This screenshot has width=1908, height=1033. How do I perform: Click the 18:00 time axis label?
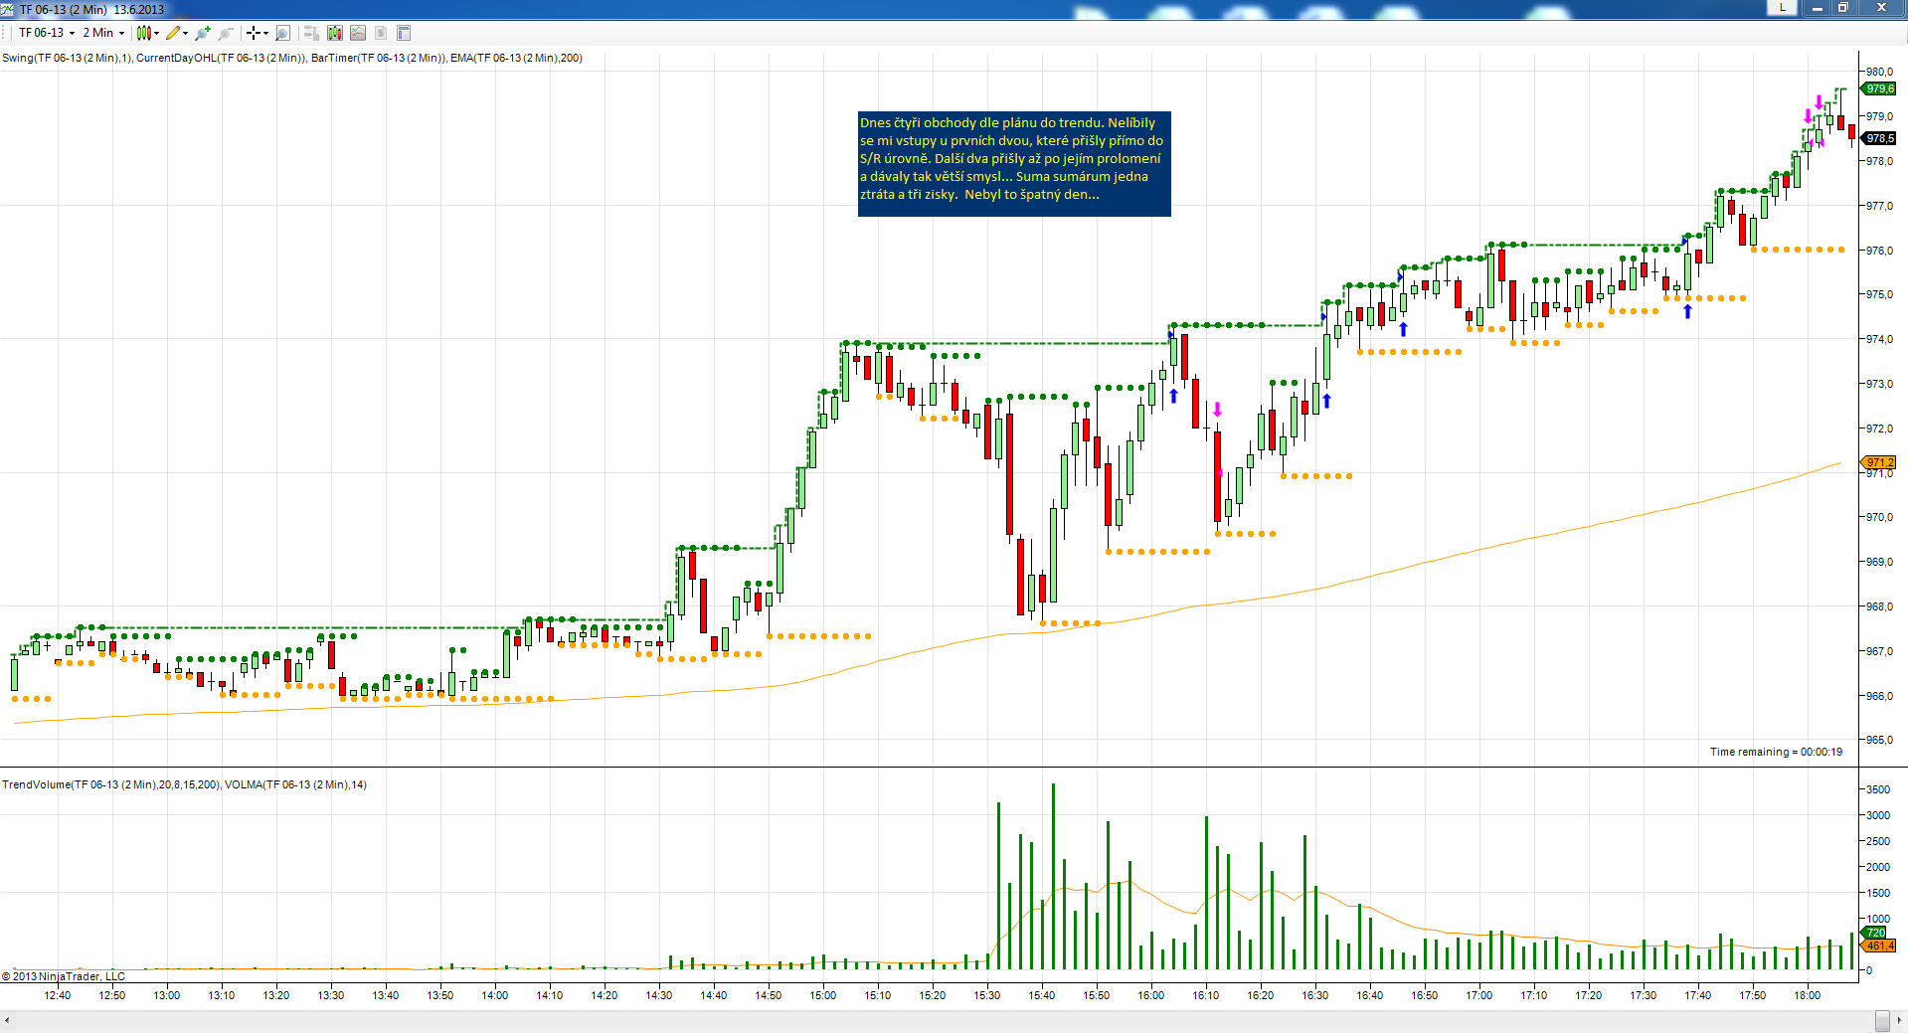coord(1807,995)
